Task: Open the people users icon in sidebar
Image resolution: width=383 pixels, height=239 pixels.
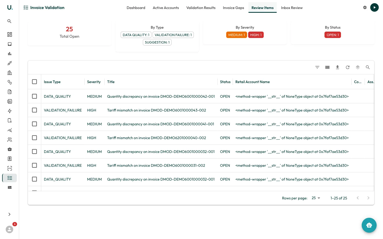Action: [10, 140]
